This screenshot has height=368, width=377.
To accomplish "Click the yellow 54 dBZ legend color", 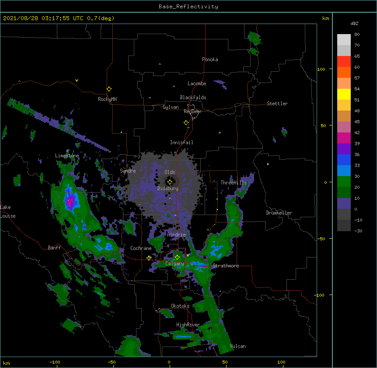I will coord(344,94).
